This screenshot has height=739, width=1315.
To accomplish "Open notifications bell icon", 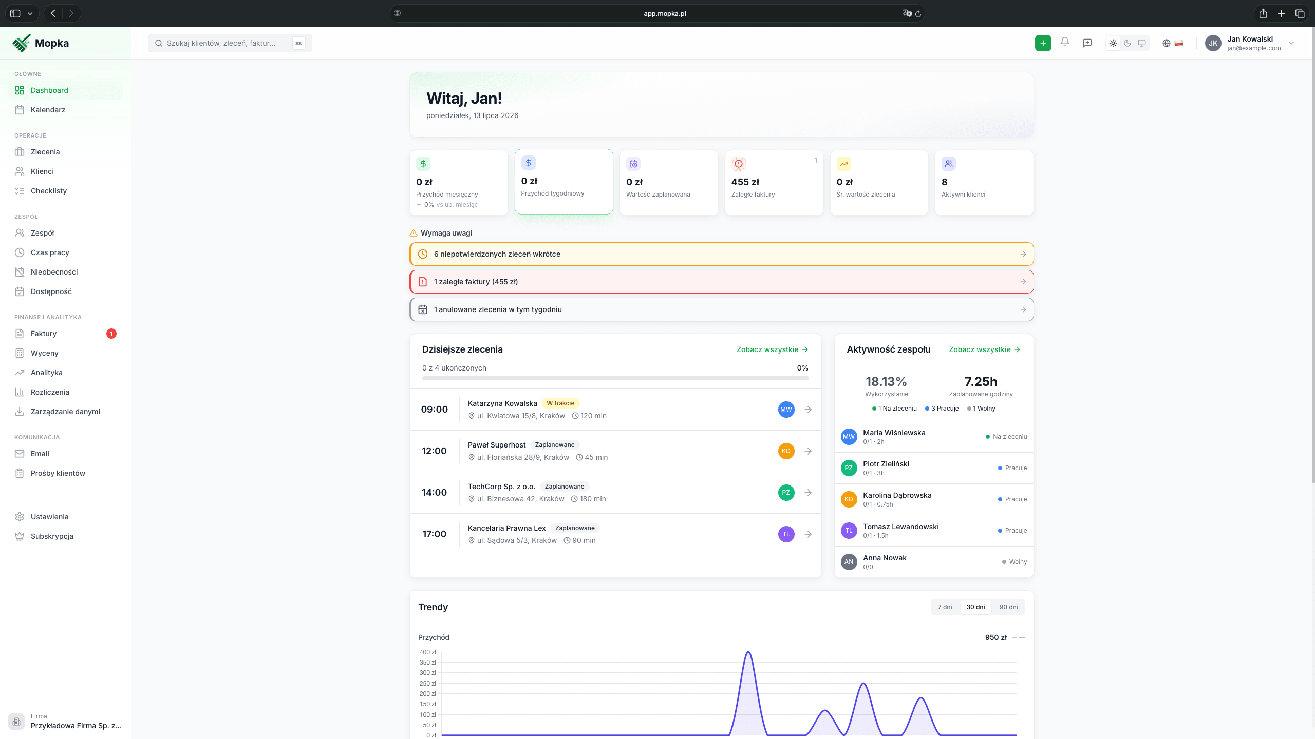I will point(1065,42).
